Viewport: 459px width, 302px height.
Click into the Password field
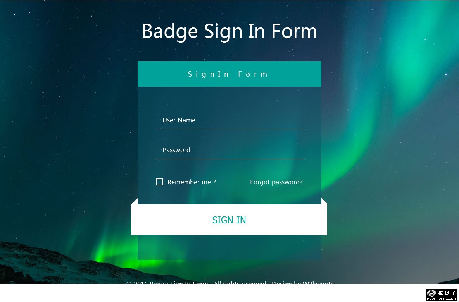click(230, 150)
